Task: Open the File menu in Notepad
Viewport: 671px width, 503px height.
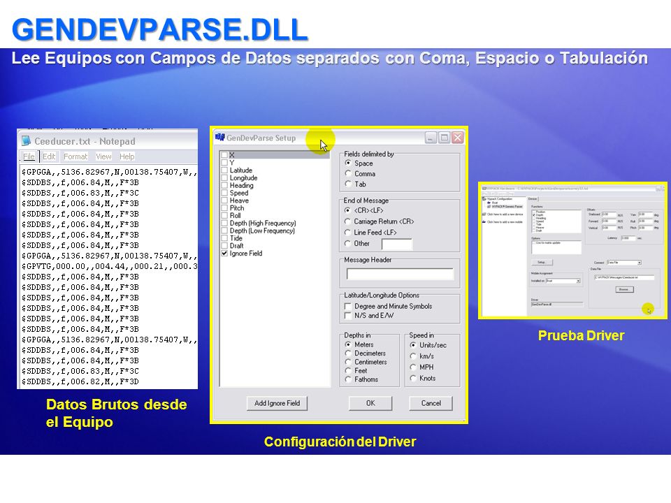Action: pos(29,156)
